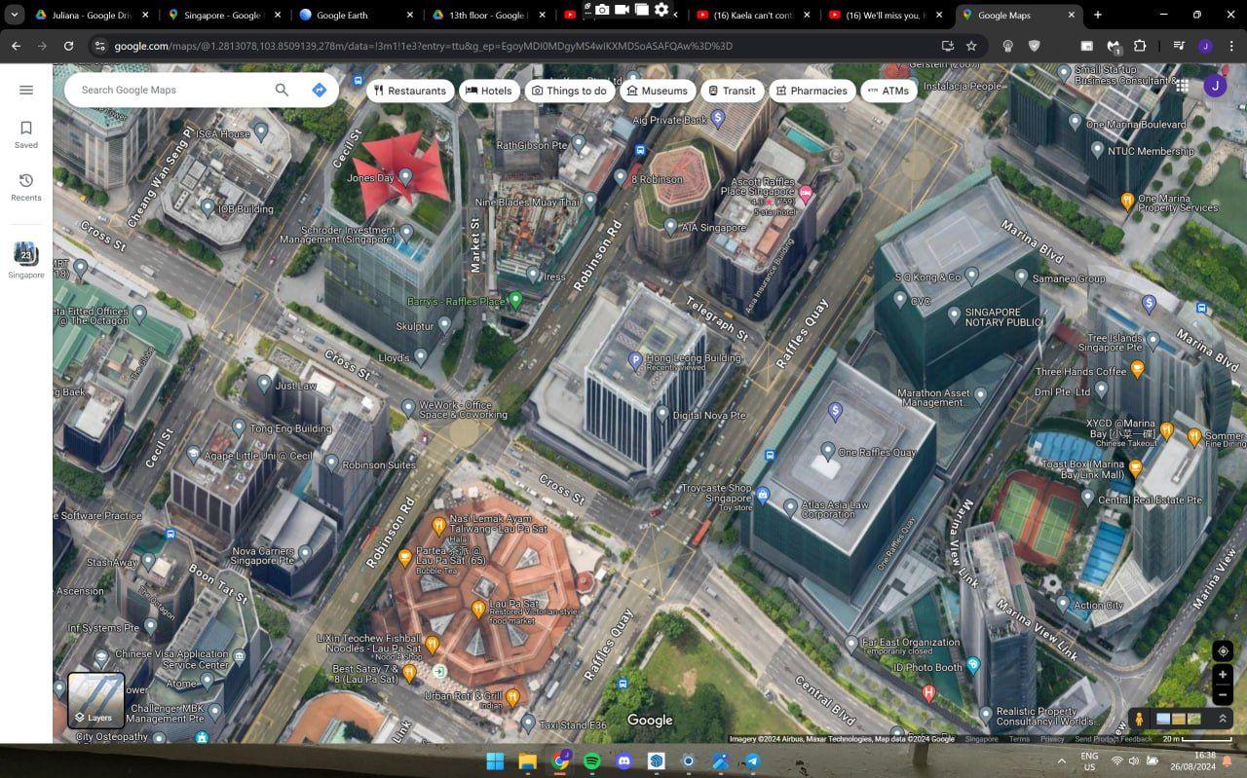Activate the Street View pegman
Image resolution: width=1247 pixels, height=778 pixels.
point(1138,719)
